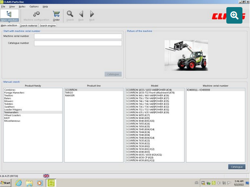Open the Options menu
This screenshot has width=250, height=187.
pyautogui.click(x=34, y=7)
